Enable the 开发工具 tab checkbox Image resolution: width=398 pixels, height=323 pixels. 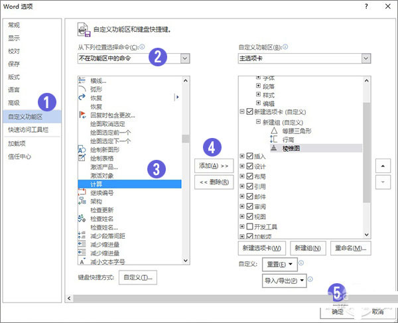click(250, 226)
